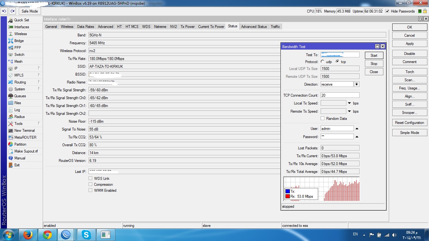
Task: Open Freq. Usage... tool
Action: pyautogui.click(x=410, y=88)
